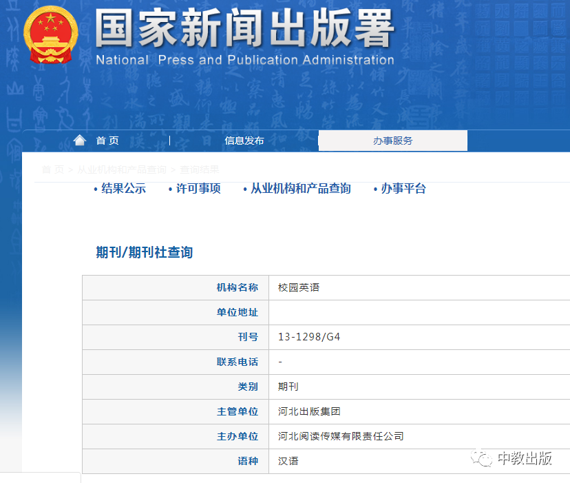Click the home house icon

click(x=80, y=140)
